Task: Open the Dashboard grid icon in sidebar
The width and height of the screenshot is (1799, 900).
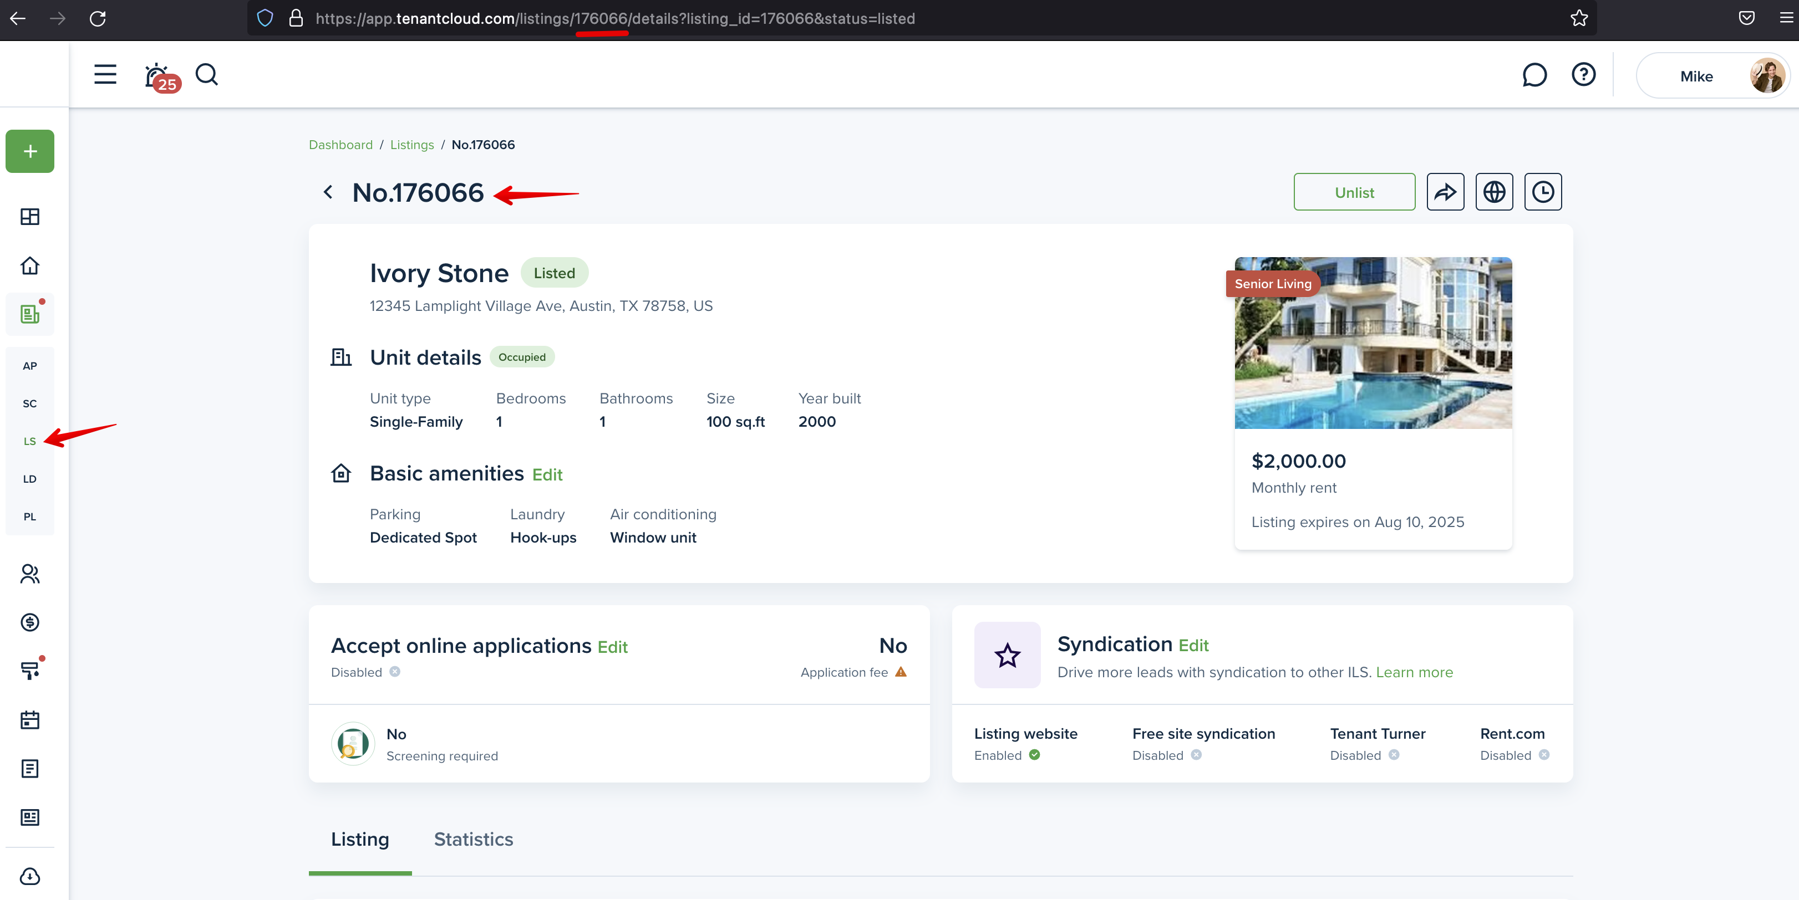Action: pyautogui.click(x=30, y=217)
